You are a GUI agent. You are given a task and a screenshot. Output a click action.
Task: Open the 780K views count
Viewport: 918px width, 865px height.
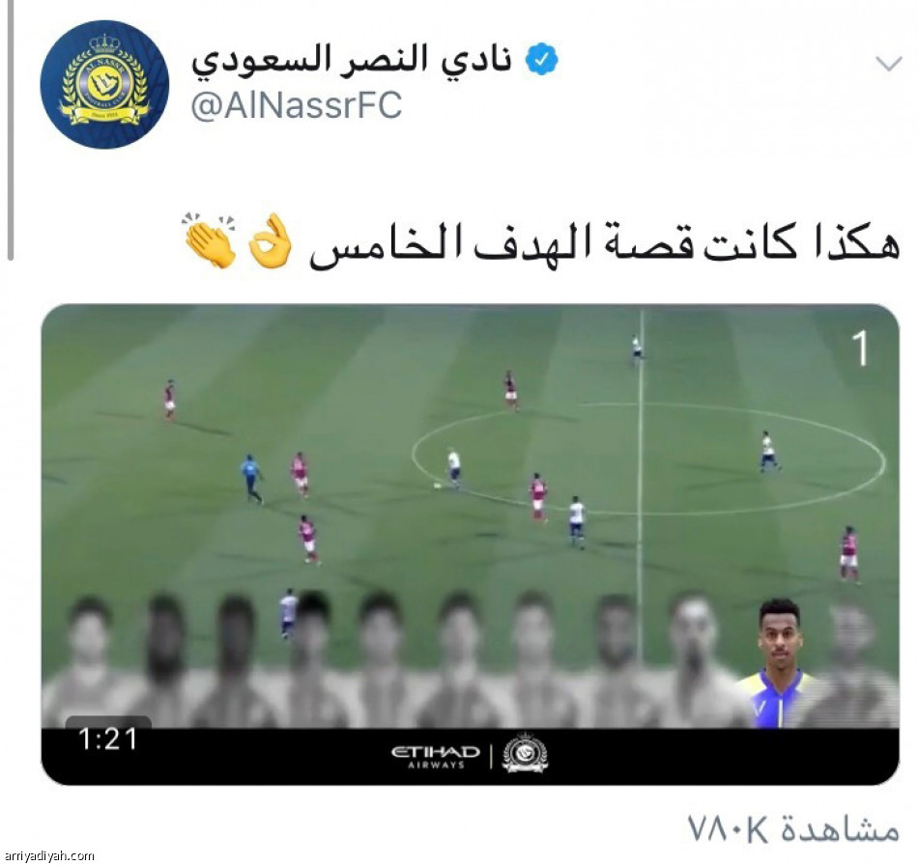coord(793,828)
